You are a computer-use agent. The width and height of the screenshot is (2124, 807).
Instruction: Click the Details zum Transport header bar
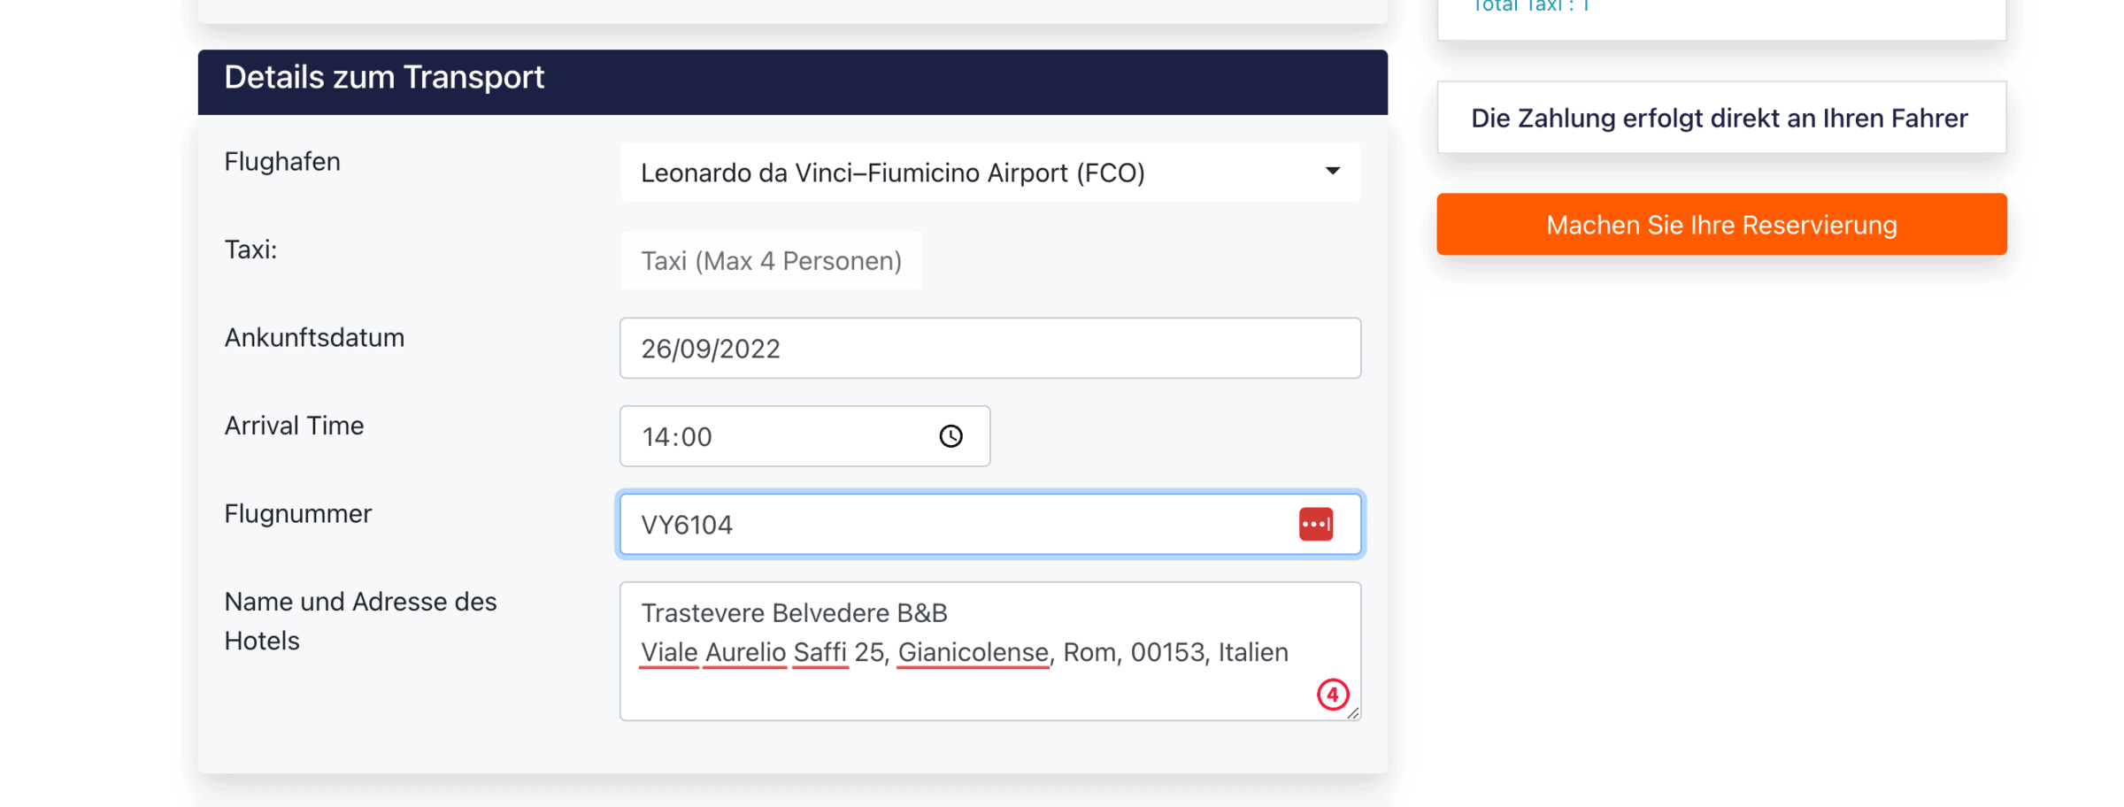tap(792, 81)
